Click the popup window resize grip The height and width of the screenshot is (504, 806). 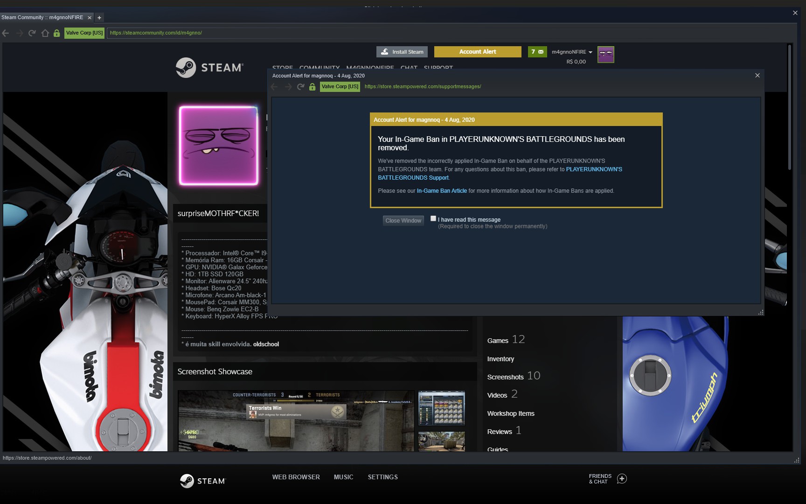point(761,313)
